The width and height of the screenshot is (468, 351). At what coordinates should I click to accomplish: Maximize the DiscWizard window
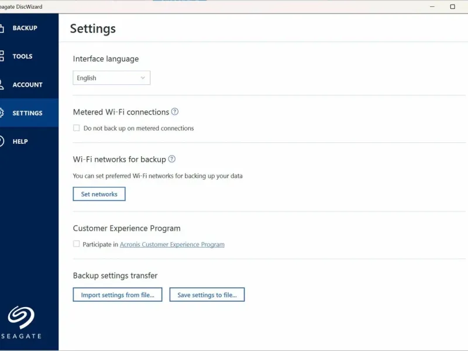click(452, 6)
